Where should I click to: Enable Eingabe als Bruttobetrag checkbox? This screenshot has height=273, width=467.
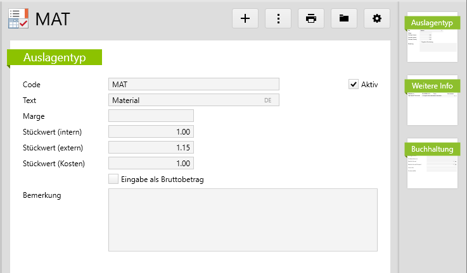[x=113, y=179]
